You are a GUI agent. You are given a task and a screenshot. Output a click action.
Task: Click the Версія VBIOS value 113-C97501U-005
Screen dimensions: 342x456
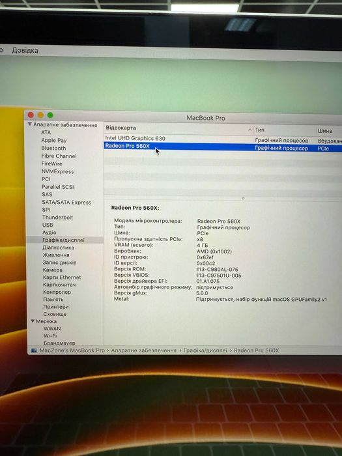pyautogui.click(x=219, y=275)
